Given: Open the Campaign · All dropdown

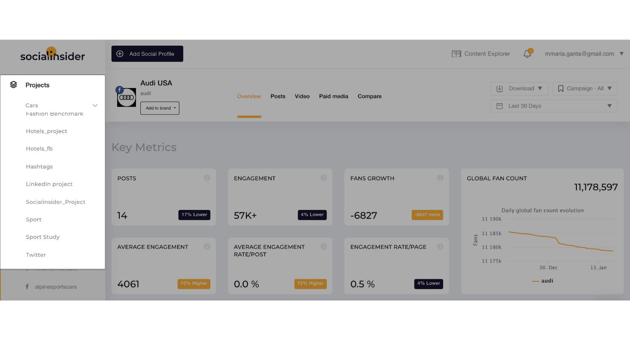Looking at the screenshot, I should coord(585,88).
